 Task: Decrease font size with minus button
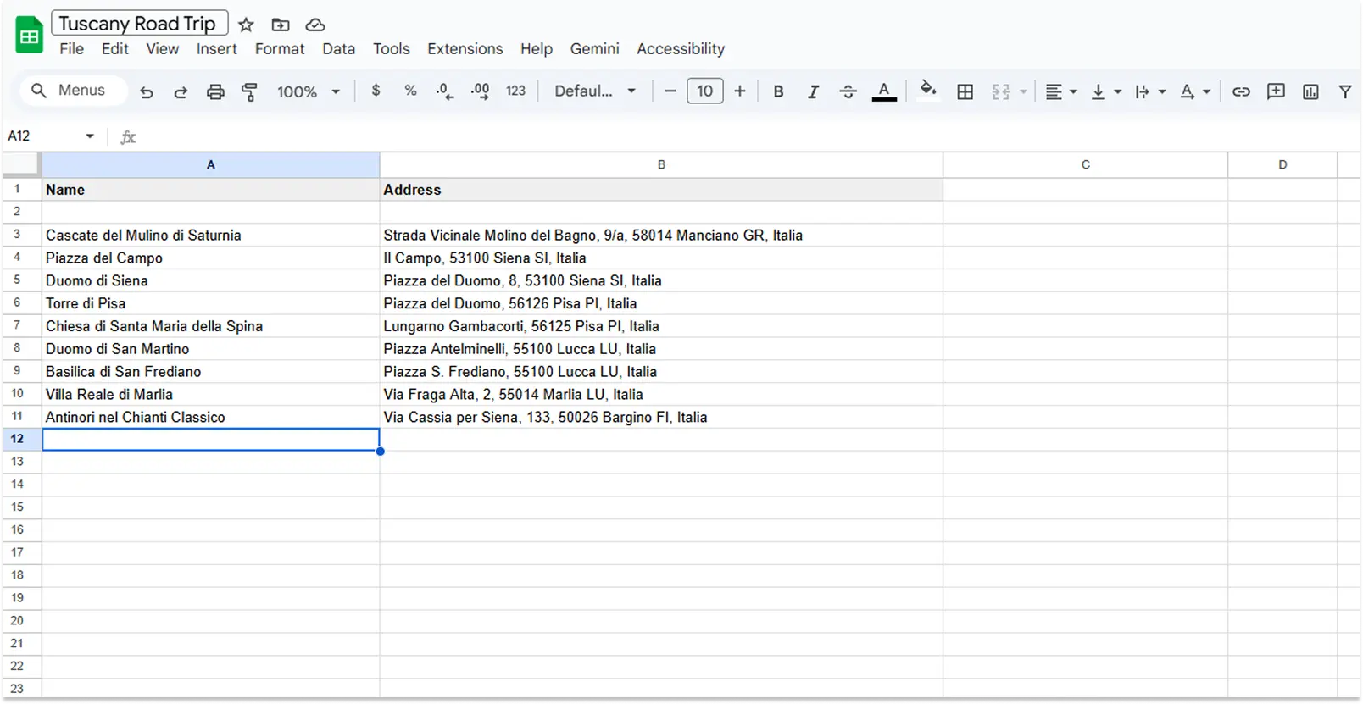coord(670,91)
